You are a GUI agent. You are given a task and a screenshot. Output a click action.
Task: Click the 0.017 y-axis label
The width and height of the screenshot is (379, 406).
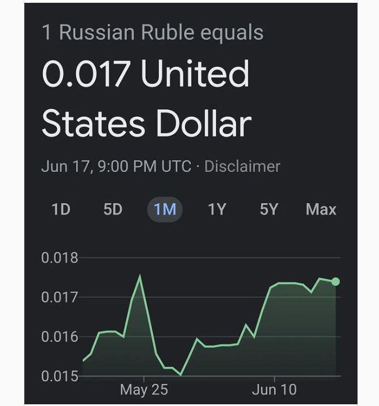tap(59, 297)
